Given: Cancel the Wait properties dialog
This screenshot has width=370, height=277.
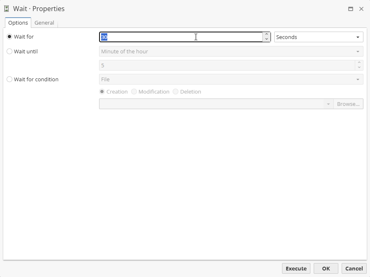Looking at the screenshot, I should coord(354,268).
